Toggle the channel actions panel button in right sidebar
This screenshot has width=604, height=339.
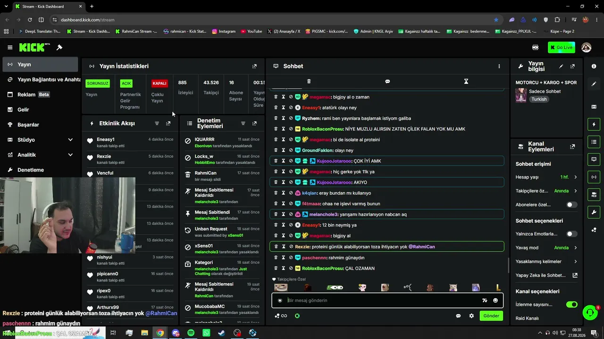[594, 194]
